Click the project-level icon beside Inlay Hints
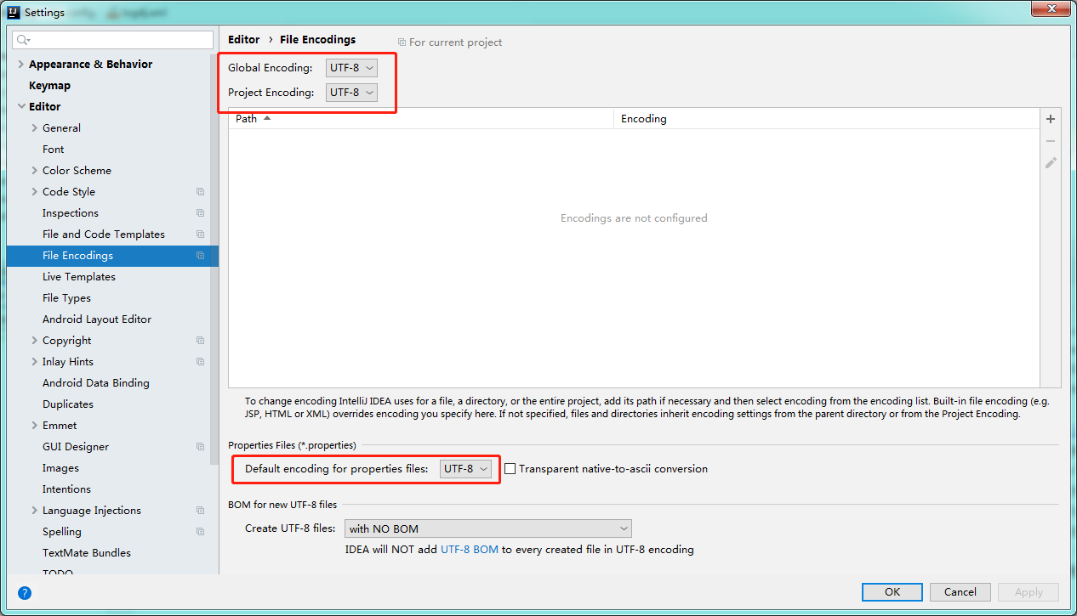Image resolution: width=1077 pixels, height=616 pixels. click(200, 362)
